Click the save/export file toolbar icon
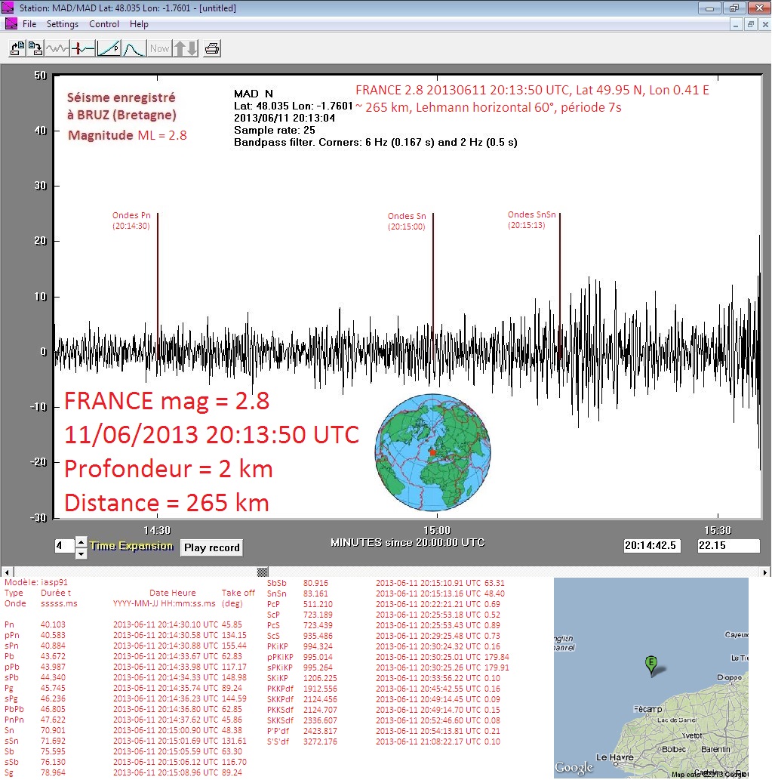This screenshot has height=780, width=772. click(x=35, y=48)
